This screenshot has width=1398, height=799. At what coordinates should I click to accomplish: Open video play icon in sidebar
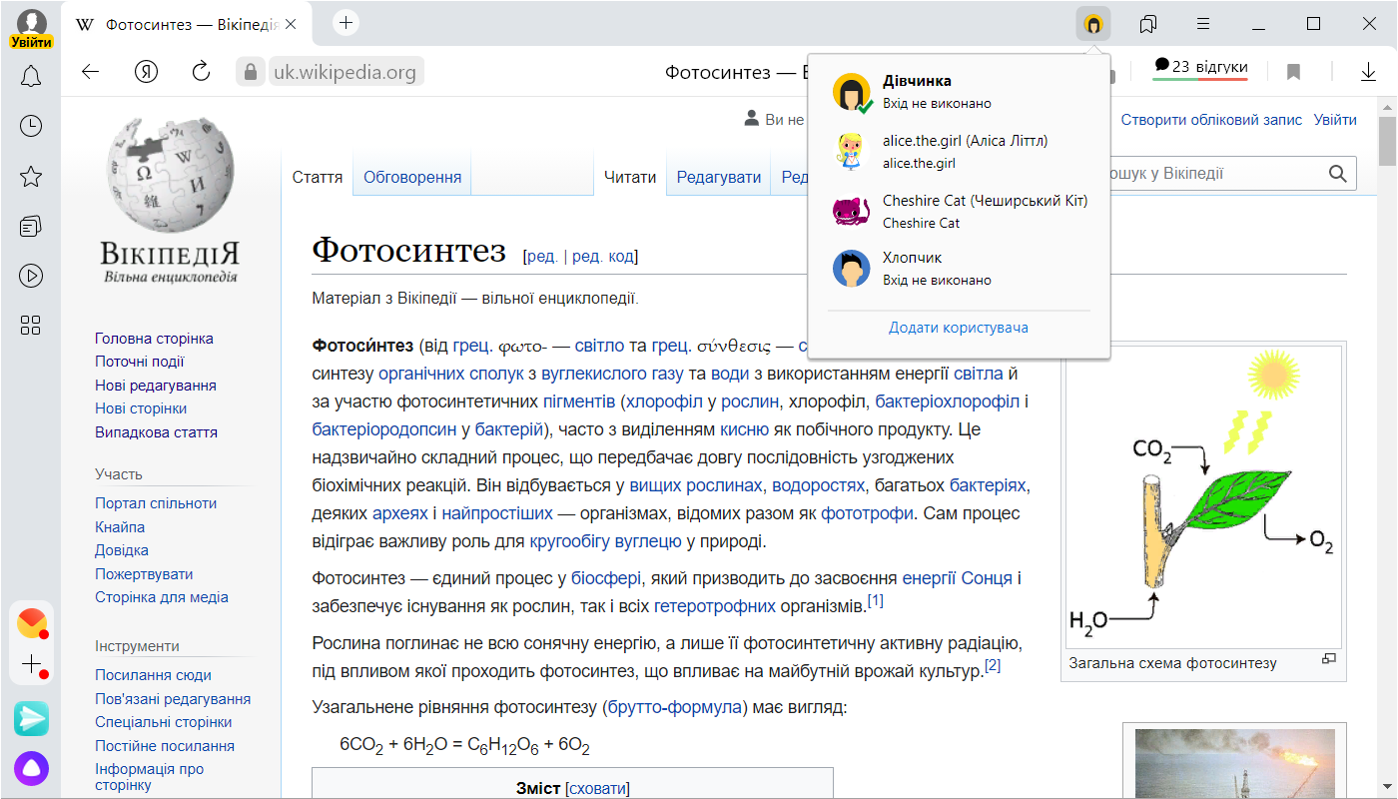[31, 276]
